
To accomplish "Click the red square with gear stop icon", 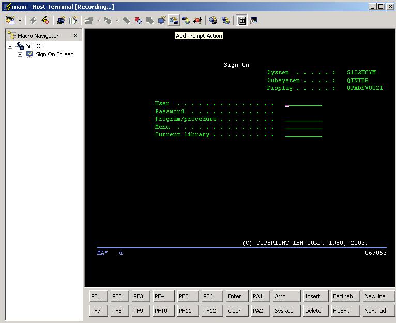I will pyautogui.click(x=138, y=20).
